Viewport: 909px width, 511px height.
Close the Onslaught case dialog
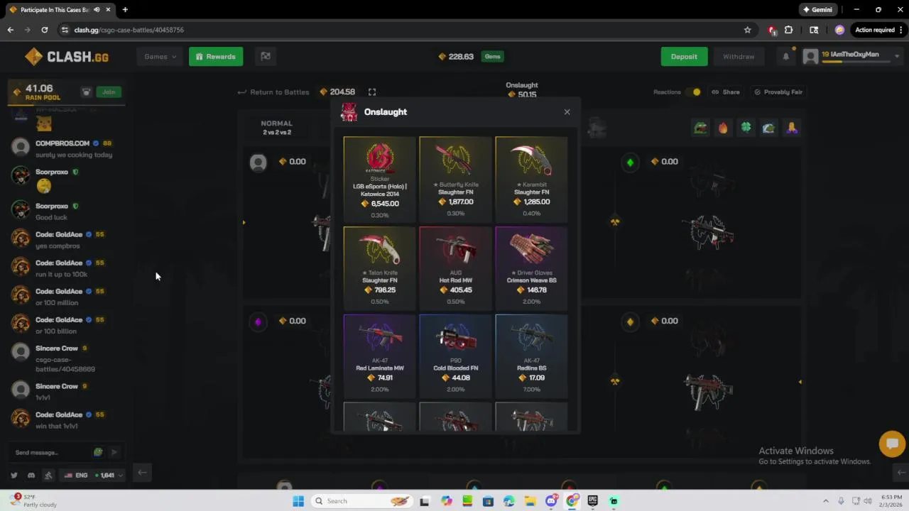[x=567, y=112]
